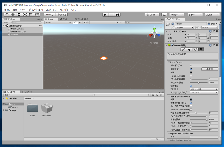Pause the game preview
This screenshot has height=147, width=224.
tap(111, 15)
